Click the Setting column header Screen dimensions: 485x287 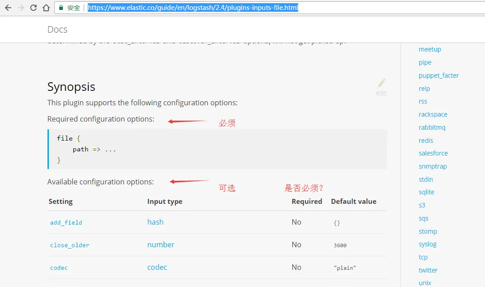pos(61,202)
